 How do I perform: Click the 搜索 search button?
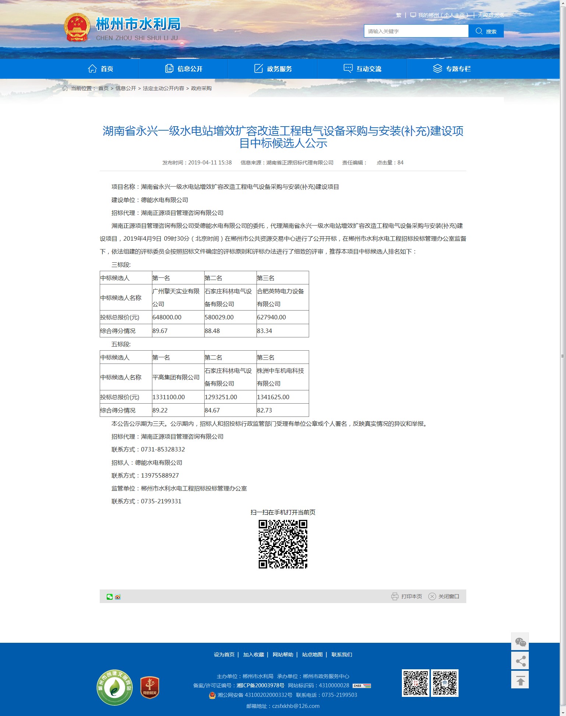pos(486,31)
